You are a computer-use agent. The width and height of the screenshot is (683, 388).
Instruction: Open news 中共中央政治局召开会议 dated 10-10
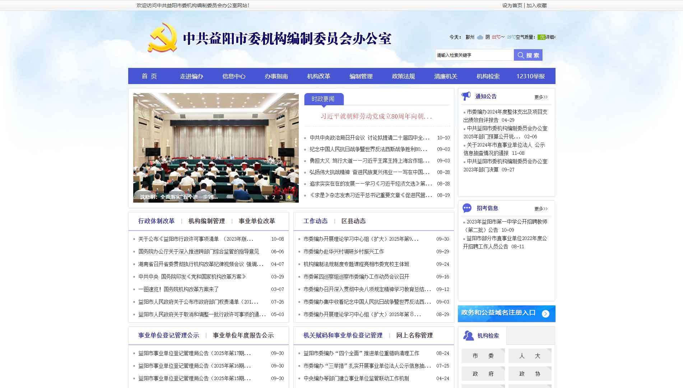coord(370,138)
